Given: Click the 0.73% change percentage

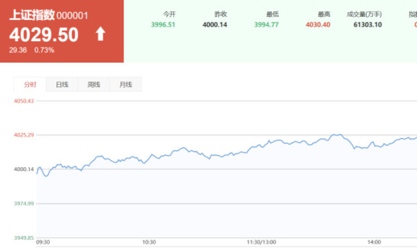Looking at the screenshot, I should [44, 50].
